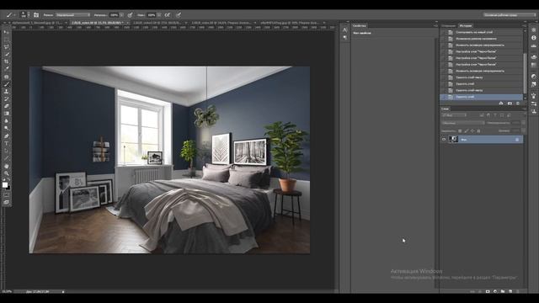Switch to the История tab
Screen dimensions: 539x303
pos(466,26)
